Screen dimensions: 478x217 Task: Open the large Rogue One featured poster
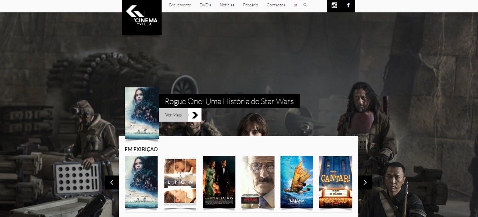coord(142,113)
